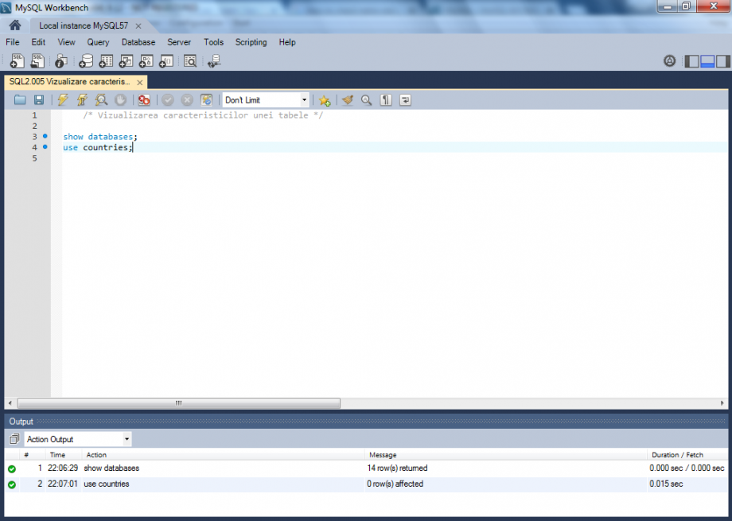Image resolution: width=732 pixels, height=521 pixels.
Task: Click statement marker dot on line 4
Action: 45,146
